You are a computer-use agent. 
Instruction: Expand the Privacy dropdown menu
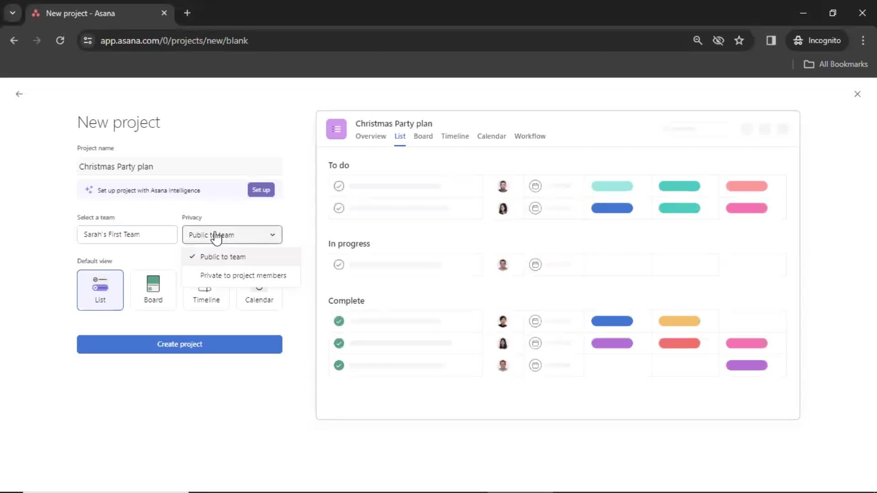pos(231,235)
